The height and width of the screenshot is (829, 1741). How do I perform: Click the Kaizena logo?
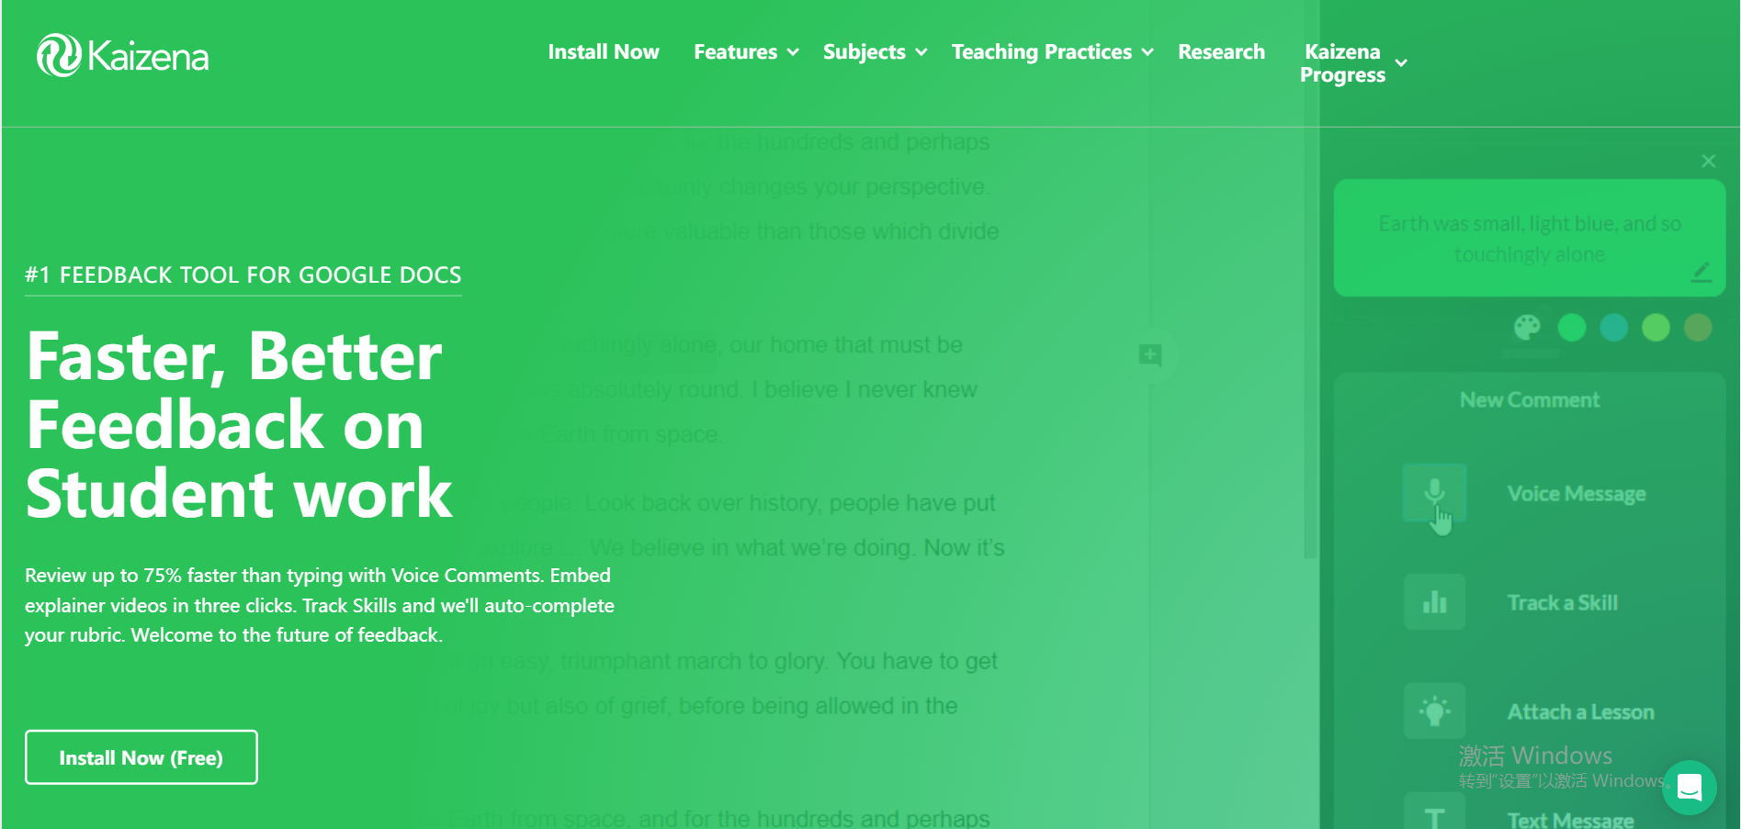click(x=122, y=55)
